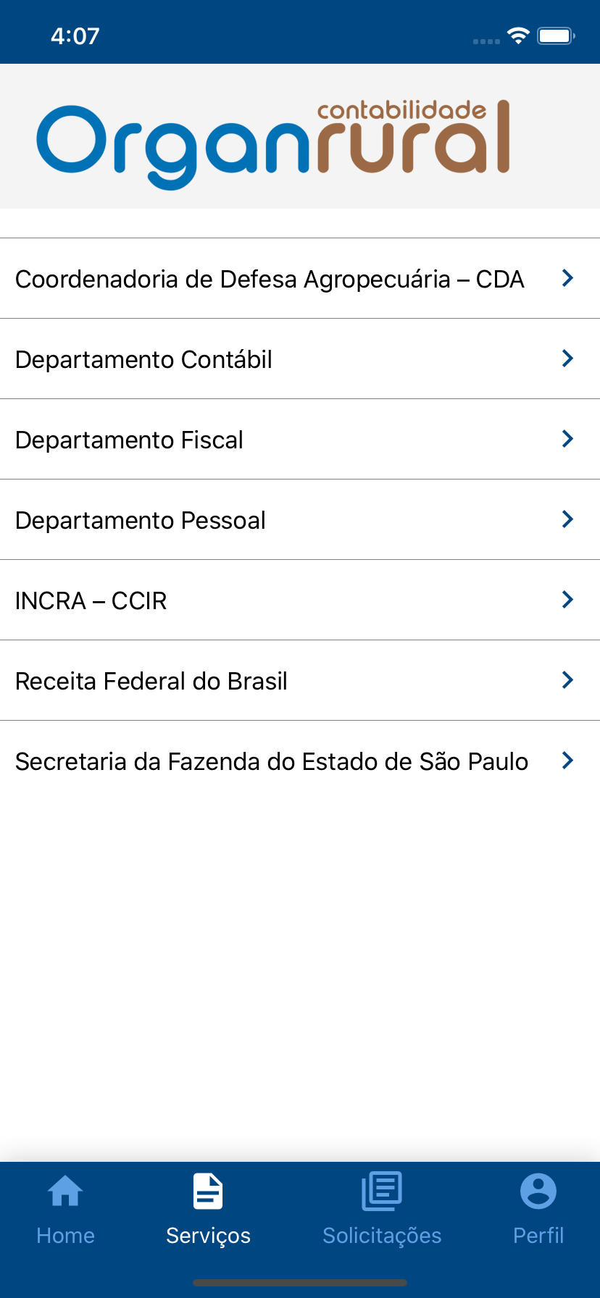Open the Receita Federal do Brasil text
600x1298 pixels.
pyautogui.click(x=151, y=682)
